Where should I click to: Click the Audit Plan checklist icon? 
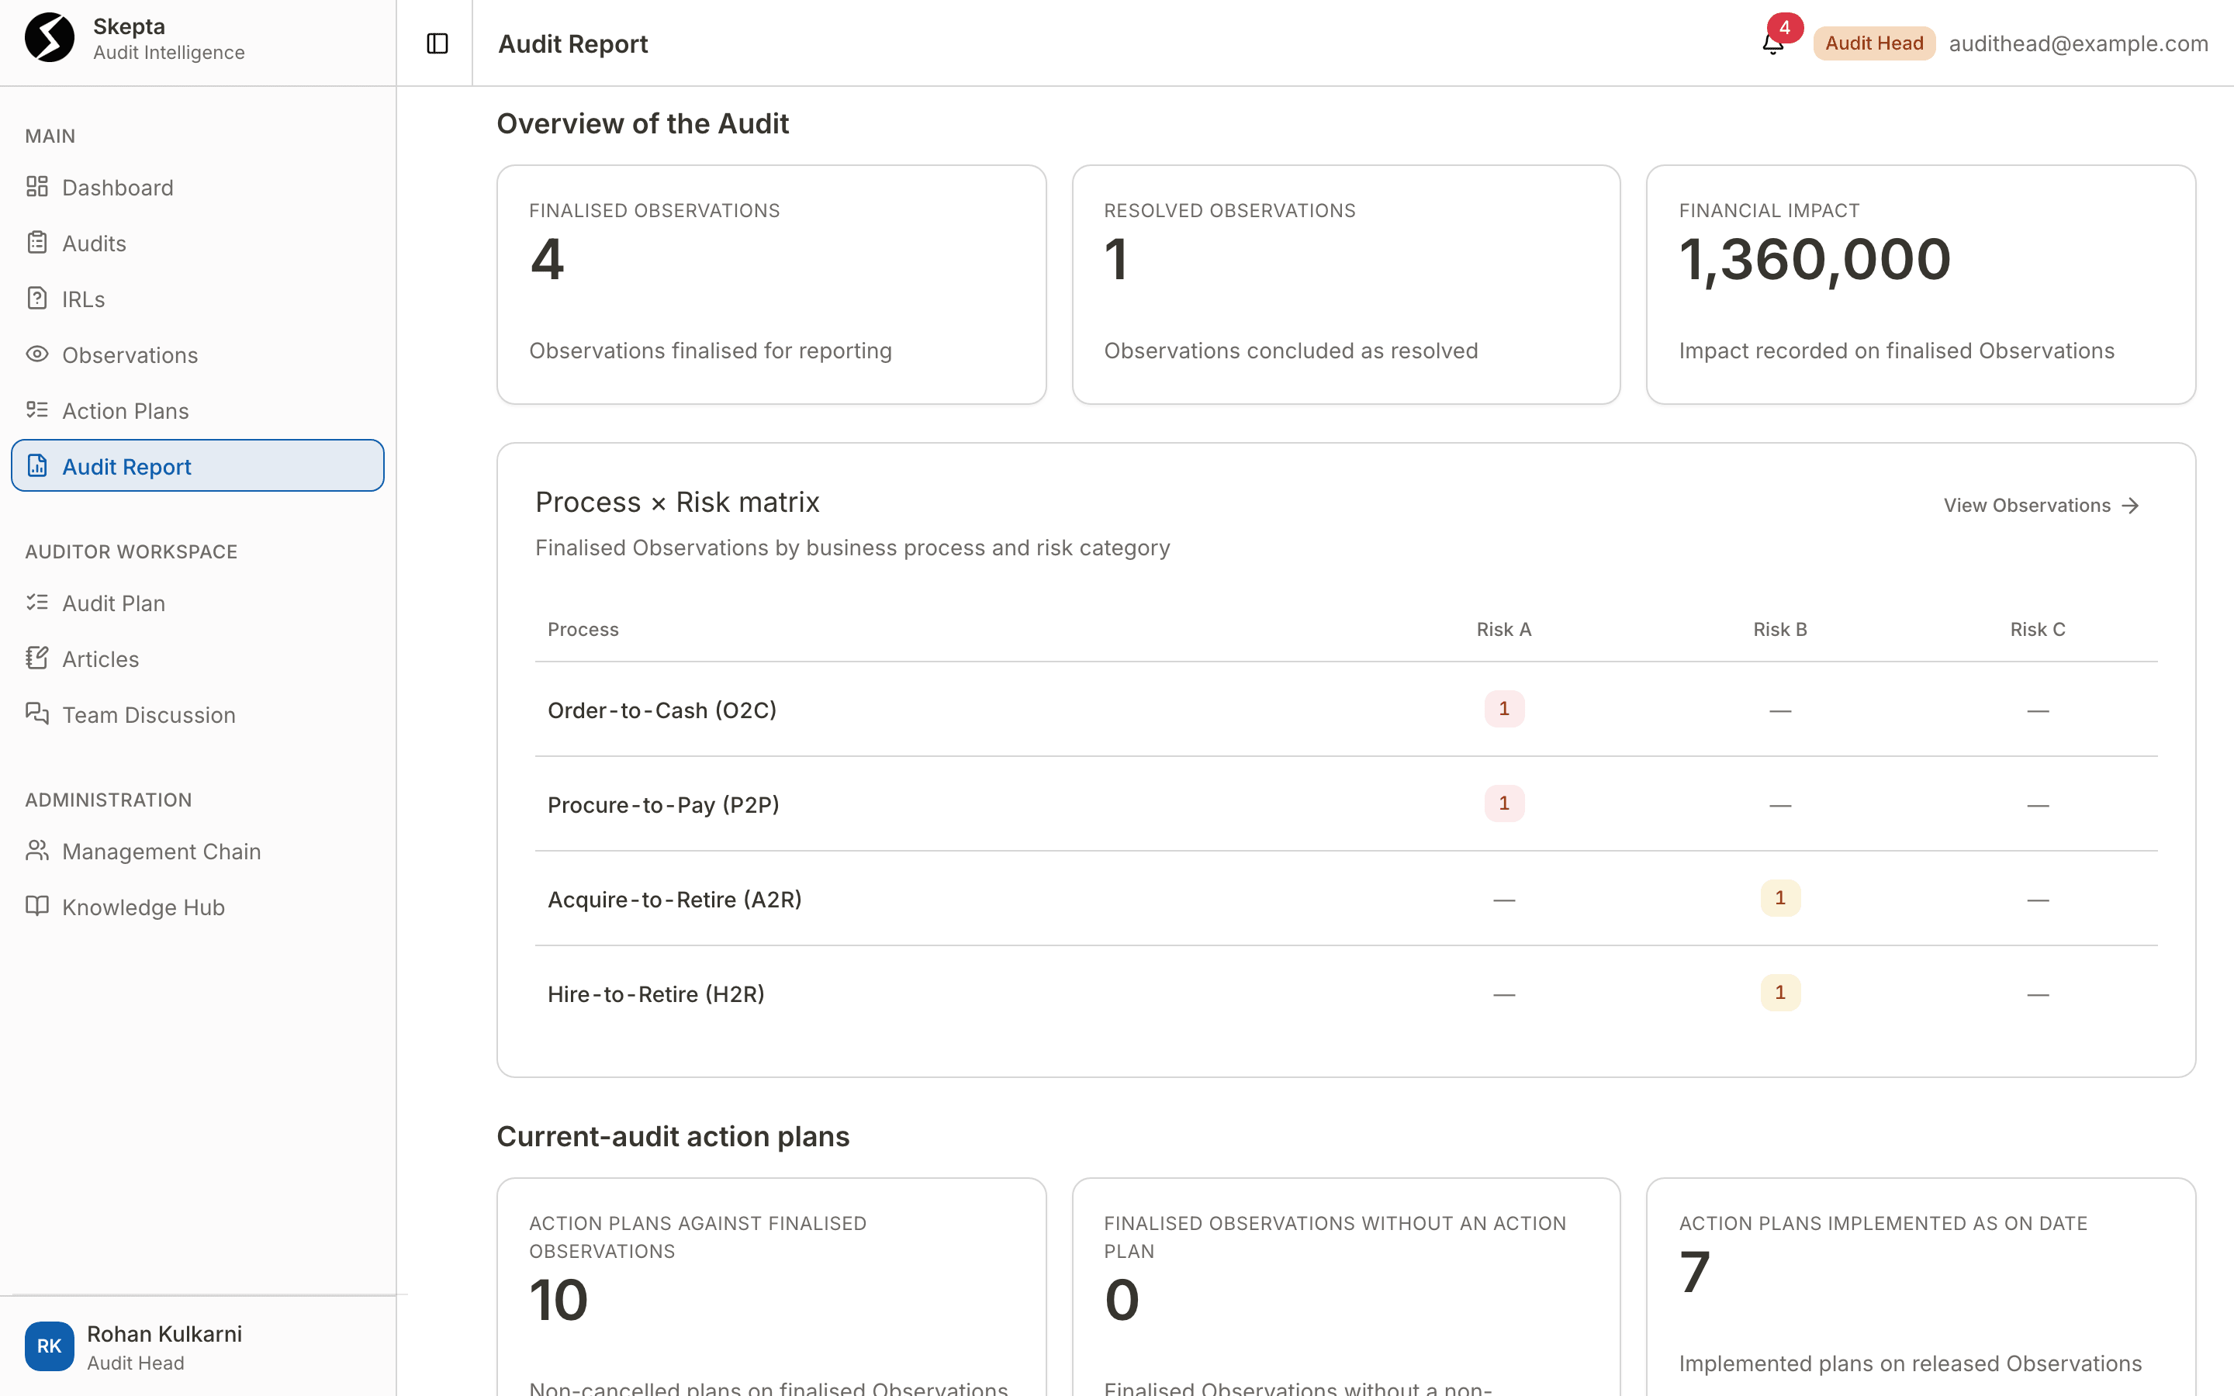(x=37, y=602)
